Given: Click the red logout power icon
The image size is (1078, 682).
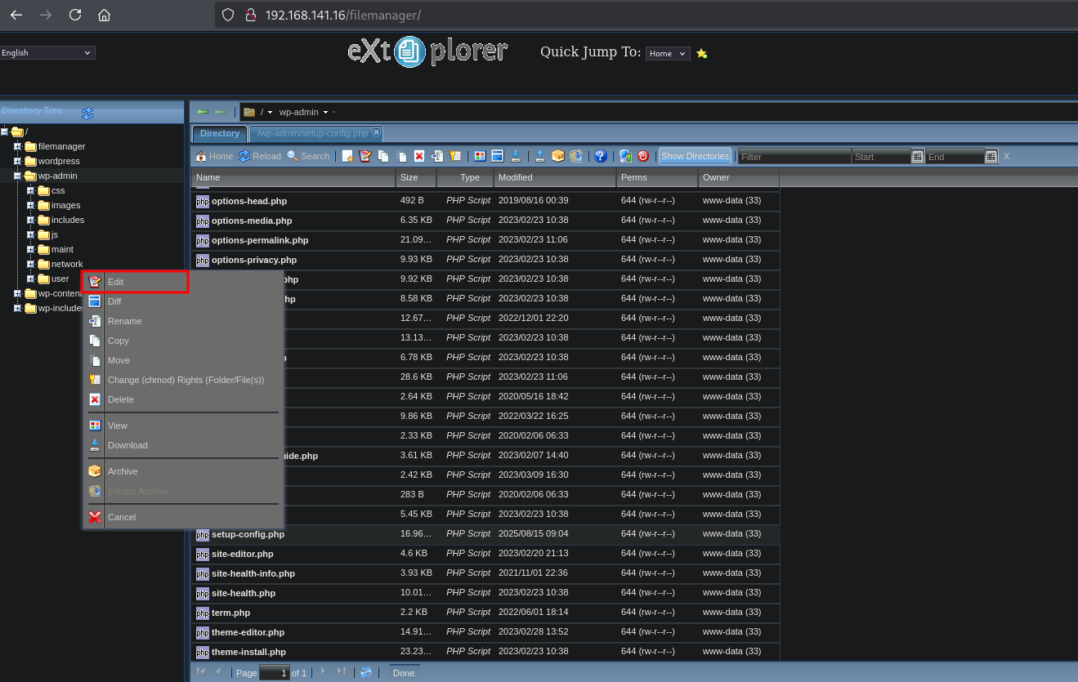Looking at the screenshot, I should tap(643, 156).
